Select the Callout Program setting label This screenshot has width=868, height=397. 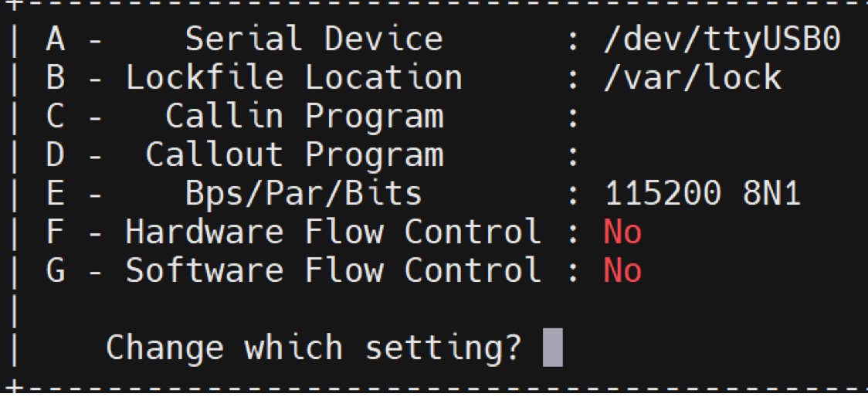pyautogui.click(x=294, y=155)
